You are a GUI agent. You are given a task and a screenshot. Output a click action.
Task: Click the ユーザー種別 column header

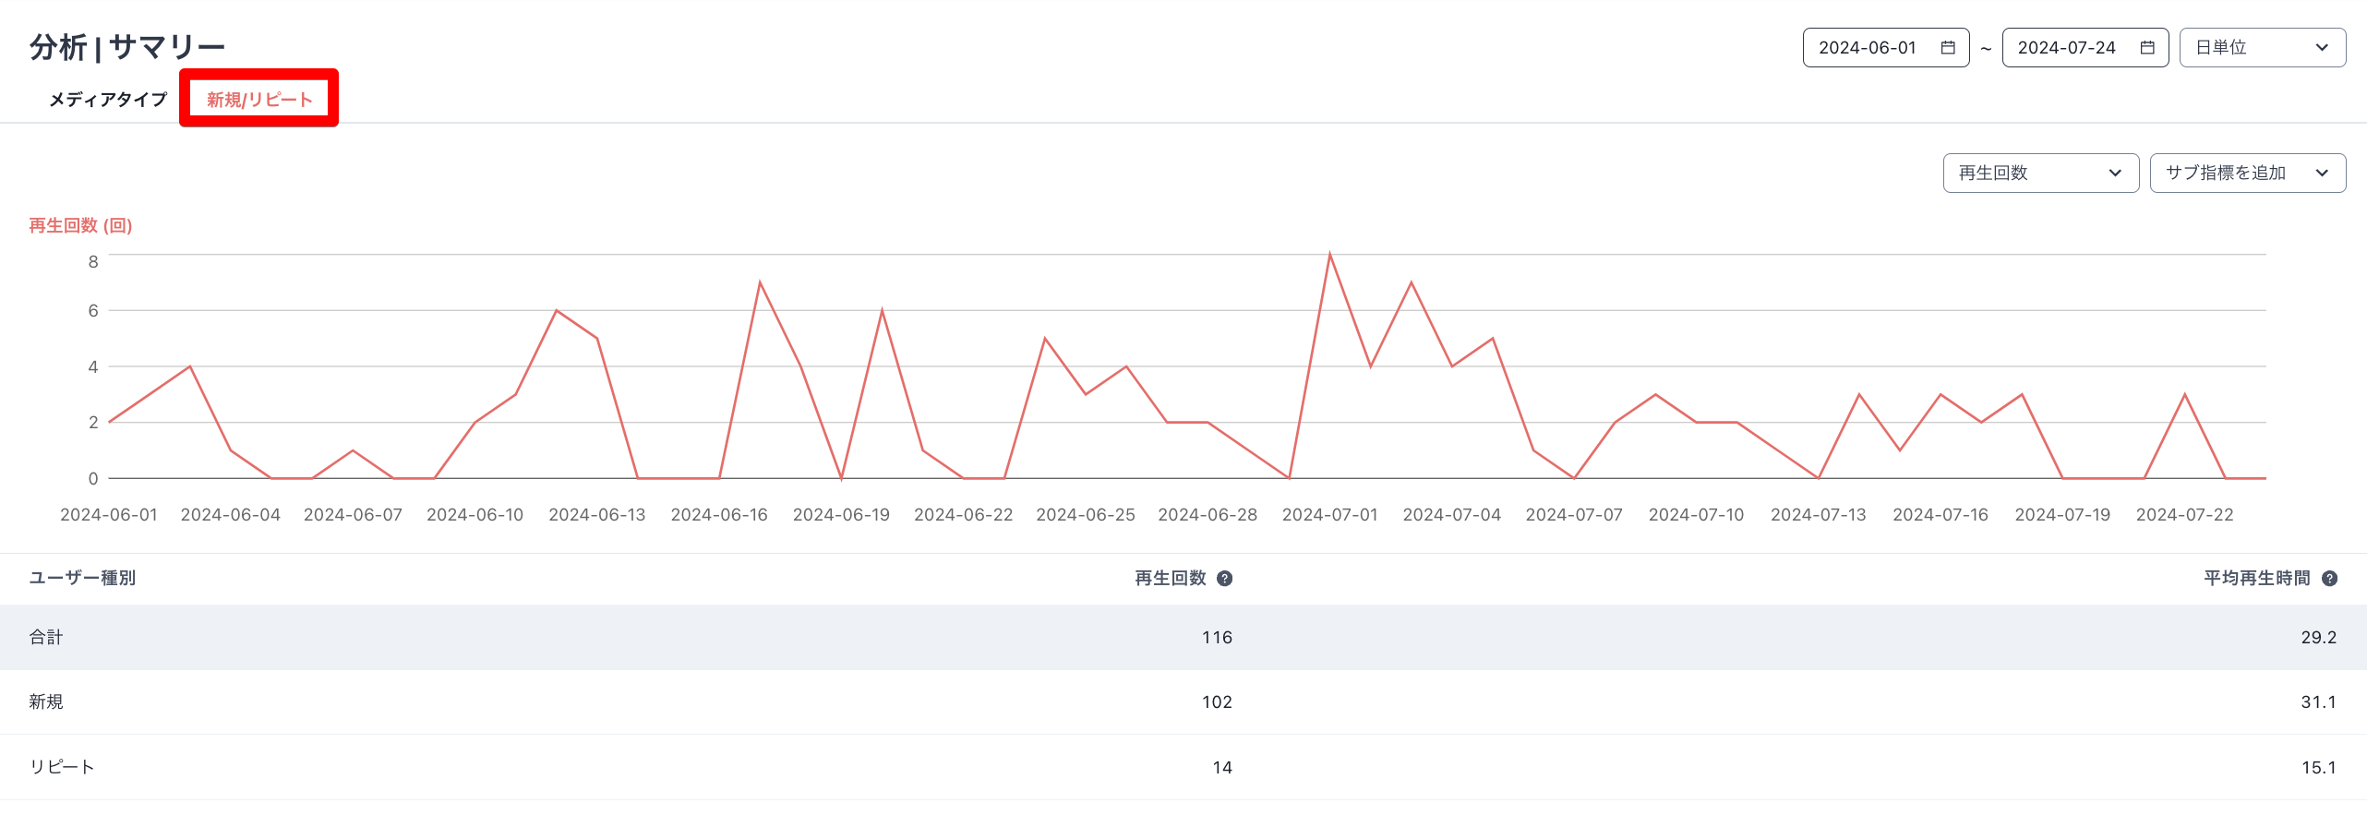82,579
